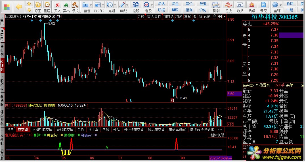Click the BBD button

coord(175,10)
